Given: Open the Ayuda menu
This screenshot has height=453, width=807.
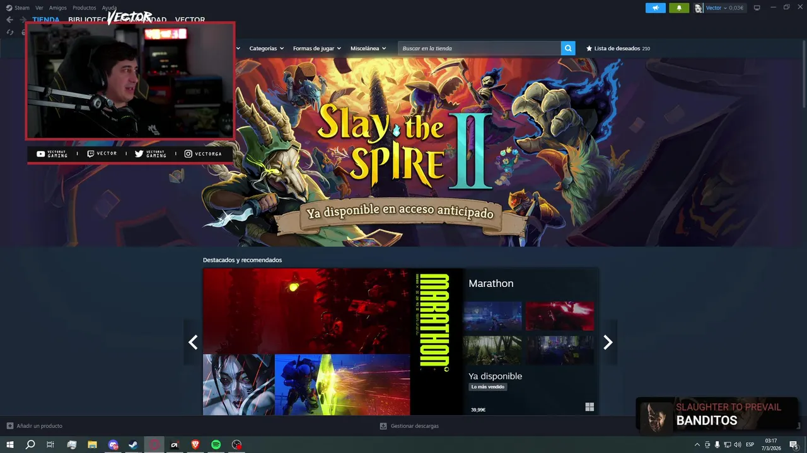Looking at the screenshot, I should click(x=109, y=8).
